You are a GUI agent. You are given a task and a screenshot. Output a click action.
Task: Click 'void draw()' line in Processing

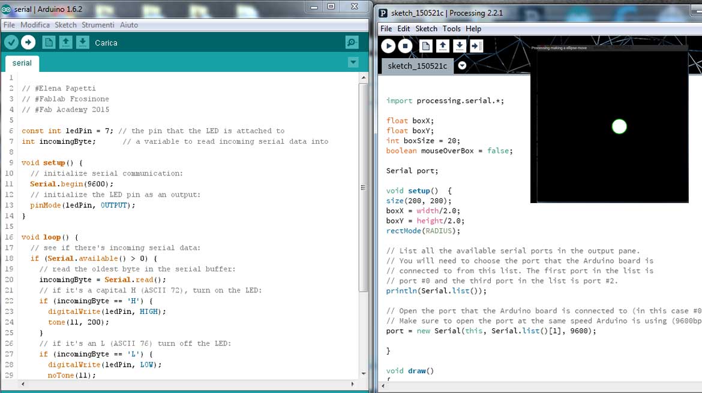point(410,371)
